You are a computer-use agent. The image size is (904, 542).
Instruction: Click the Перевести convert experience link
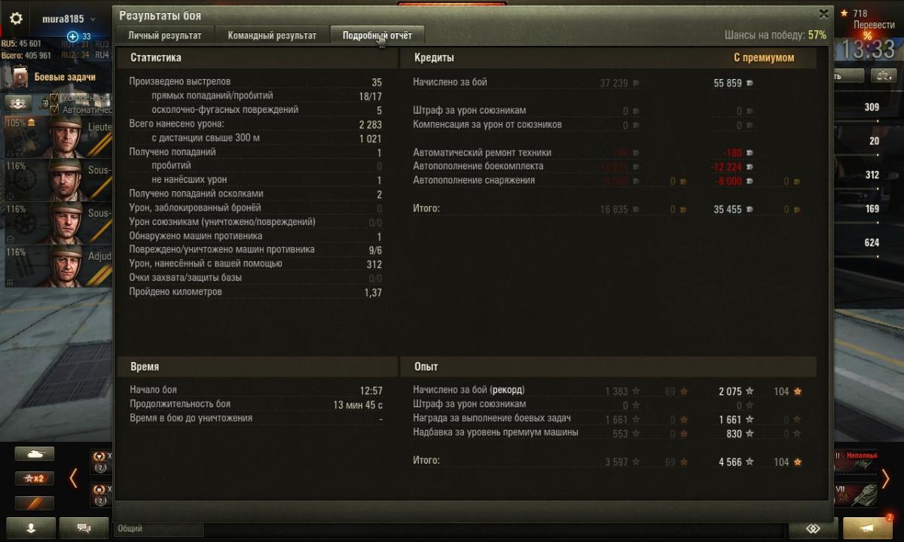tap(874, 25)
